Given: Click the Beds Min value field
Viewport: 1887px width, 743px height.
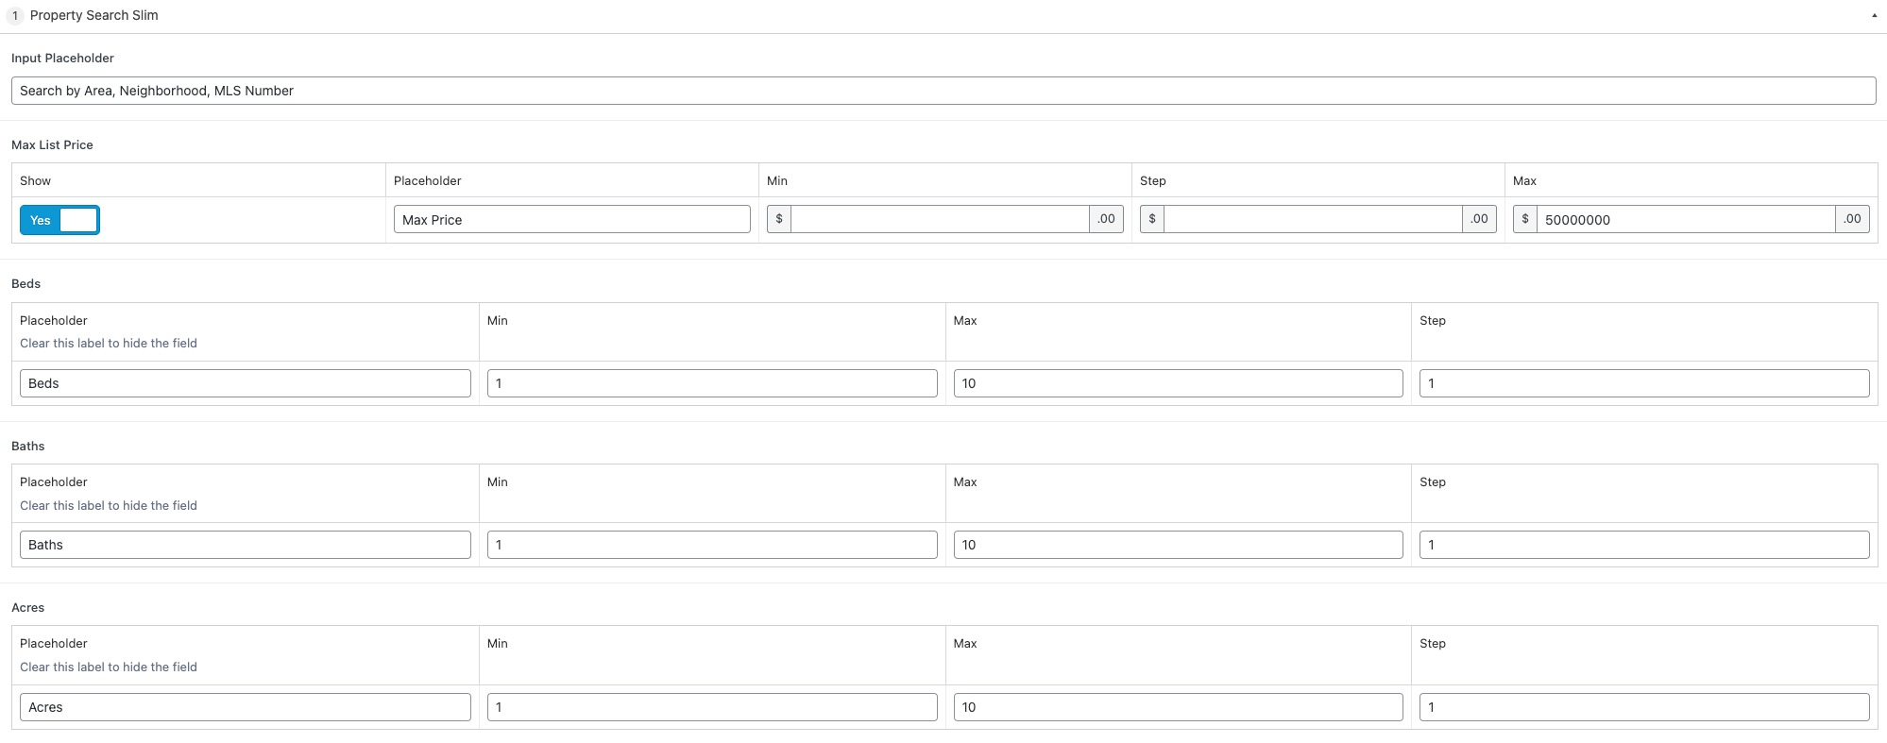Looking at the screenshot, I should click(x=712, y=383).
